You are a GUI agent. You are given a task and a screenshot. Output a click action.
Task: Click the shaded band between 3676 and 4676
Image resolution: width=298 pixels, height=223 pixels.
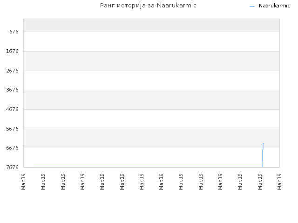[x=151, y=99]
